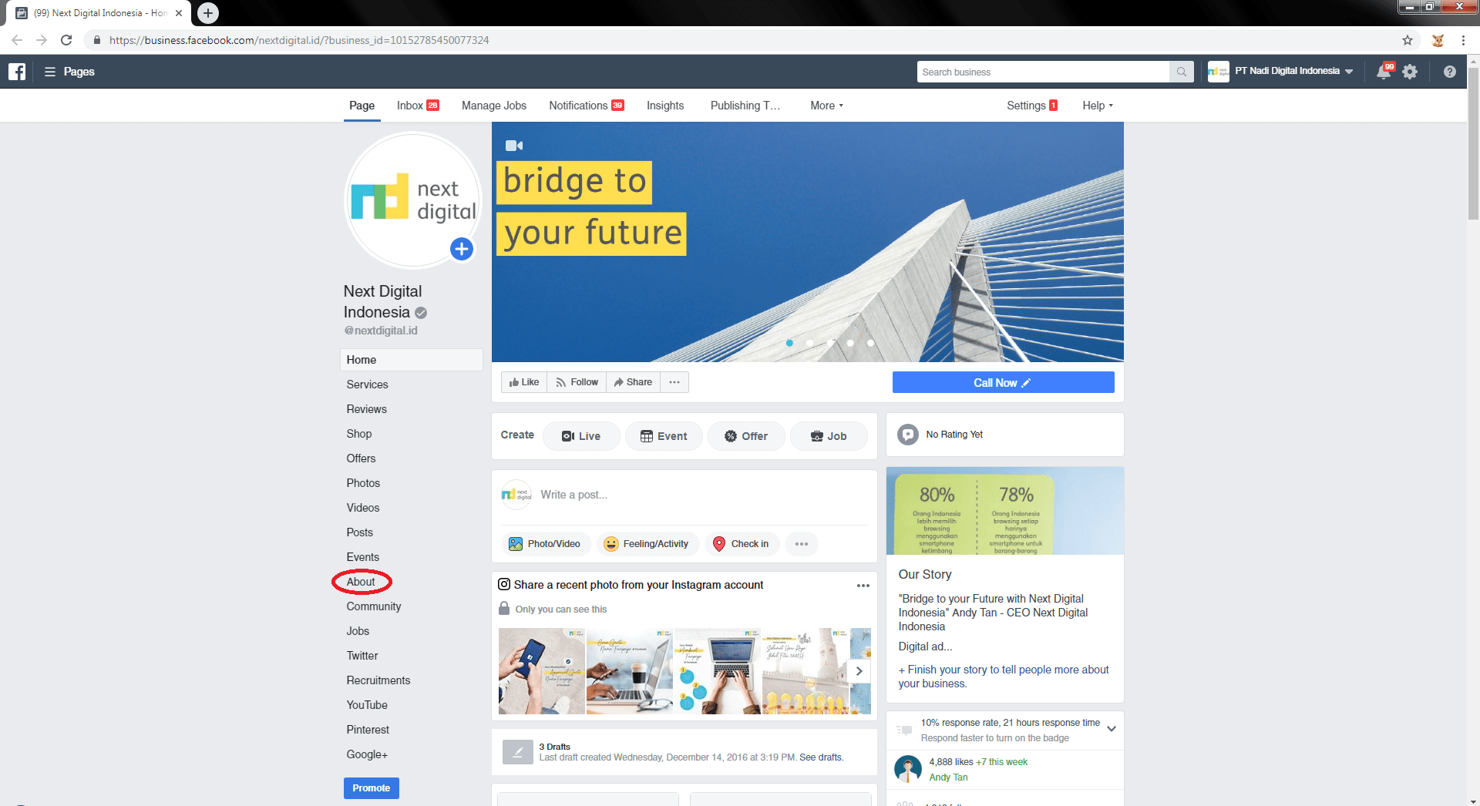Viewport: 1480px width, 806px height.
Task: Open page Settings tab
Action: pyautogui.click(x=1032, y=106)
